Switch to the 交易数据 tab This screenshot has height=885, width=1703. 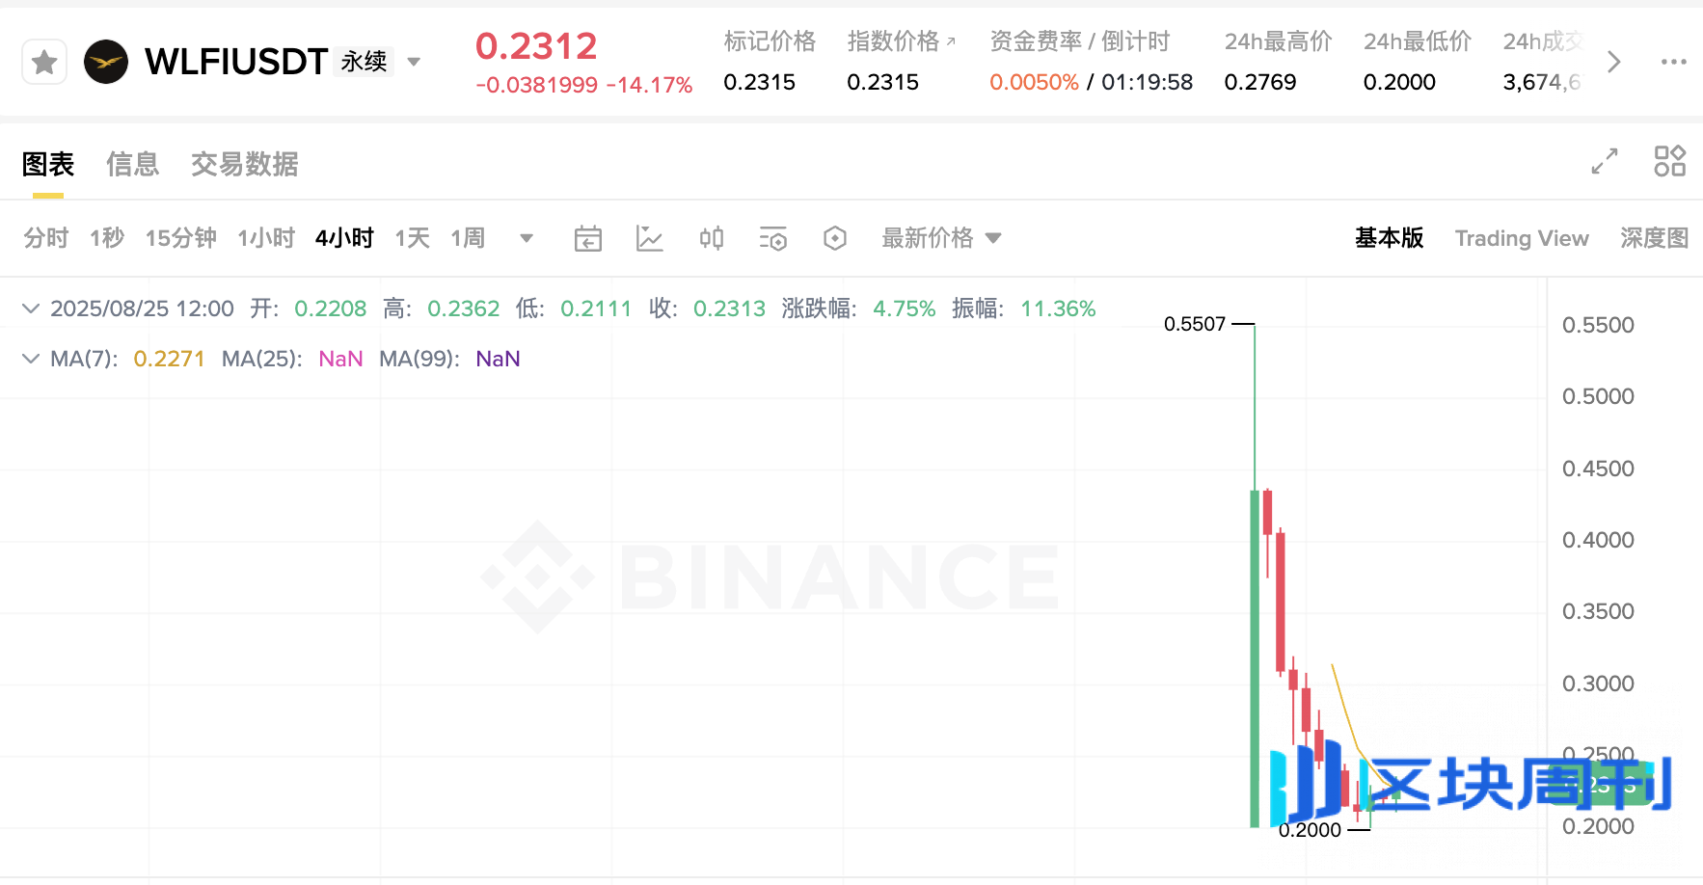(x=244, y=164)
